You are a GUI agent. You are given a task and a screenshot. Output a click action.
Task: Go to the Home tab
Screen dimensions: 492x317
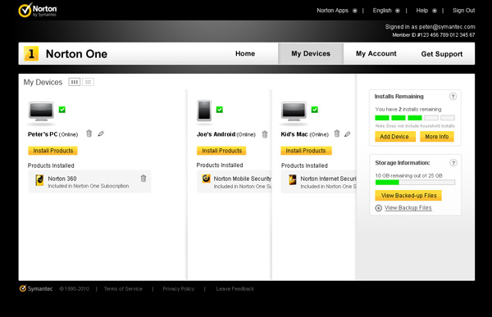tap(245, 53)
